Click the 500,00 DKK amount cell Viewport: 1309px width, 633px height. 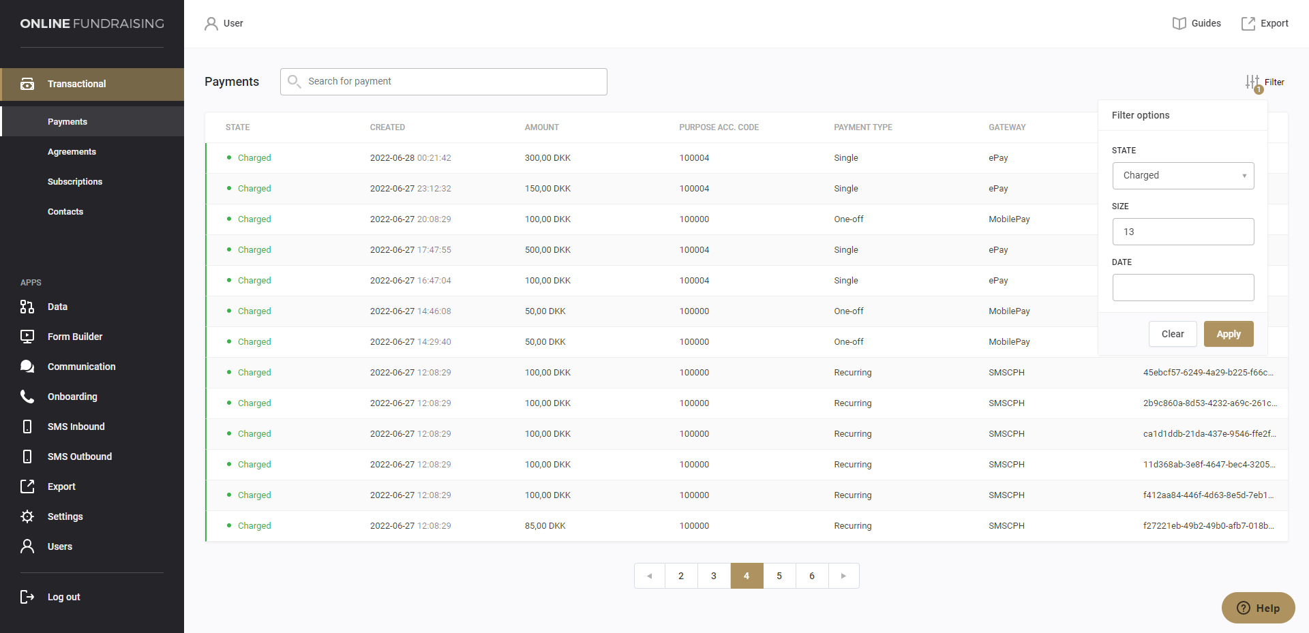[x=547, y=250]
